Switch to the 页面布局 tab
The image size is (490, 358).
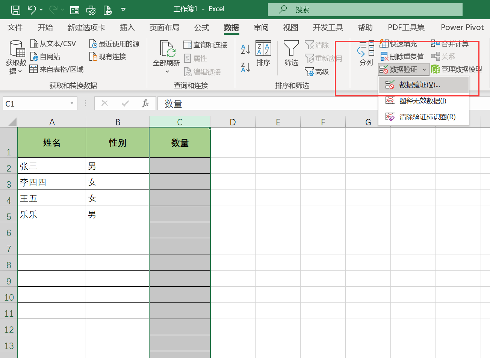(164, 27)
